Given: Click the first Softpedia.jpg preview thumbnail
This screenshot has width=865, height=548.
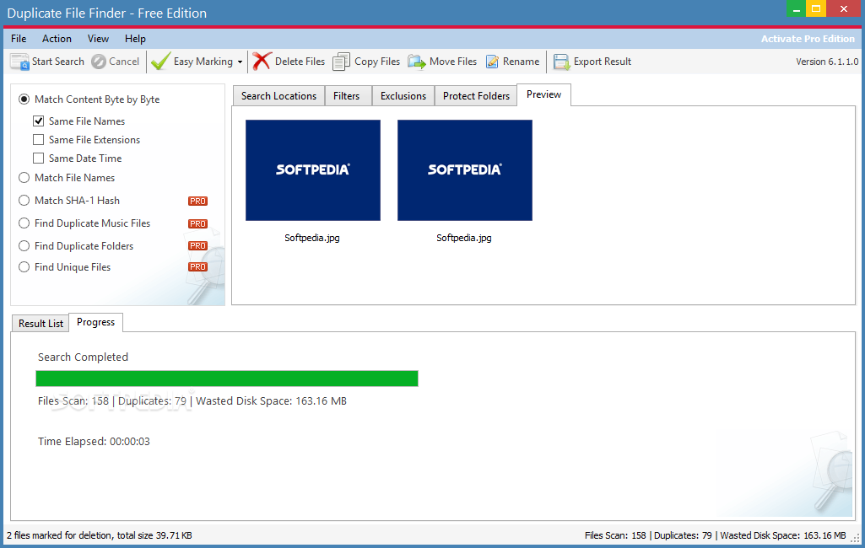Looking at the screenshot, I should tap(313, 170).
